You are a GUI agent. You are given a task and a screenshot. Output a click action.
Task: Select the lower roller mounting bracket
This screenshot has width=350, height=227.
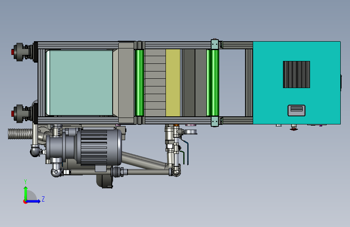coord(215,121)
